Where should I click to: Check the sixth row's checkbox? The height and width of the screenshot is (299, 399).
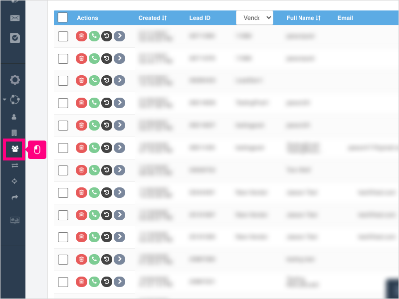click(63, 148)
